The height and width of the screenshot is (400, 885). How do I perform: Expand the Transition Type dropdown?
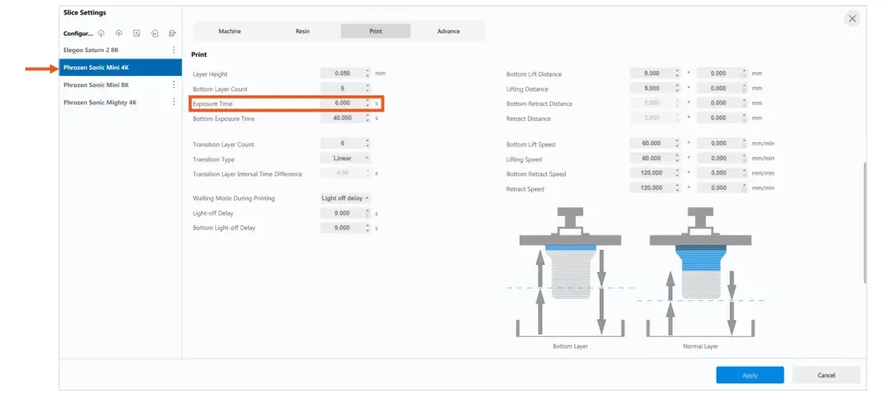(x=346, y=159)
